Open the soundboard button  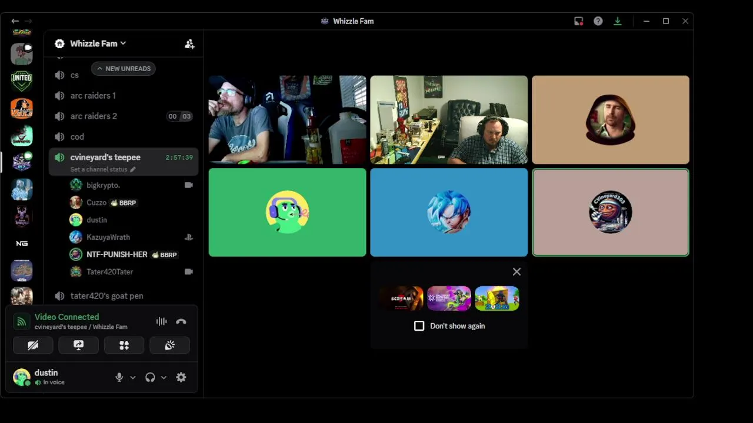coord(169,345)
